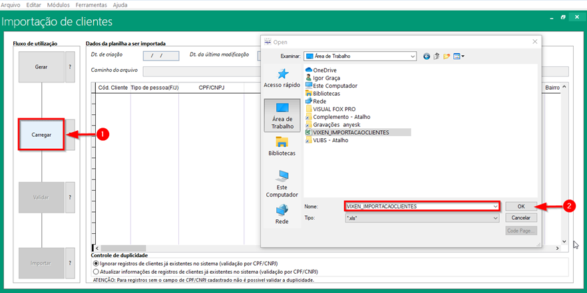The image size is (587, 293).
Task: Open the Módulos menu
Action: [x=58, y=5]
